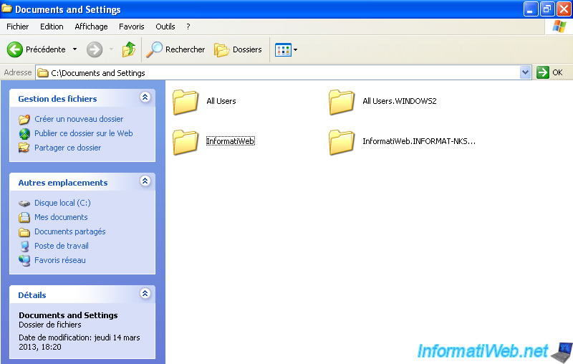
Task: Click the Rechercher toolbar label
Action: pos(185,49)
